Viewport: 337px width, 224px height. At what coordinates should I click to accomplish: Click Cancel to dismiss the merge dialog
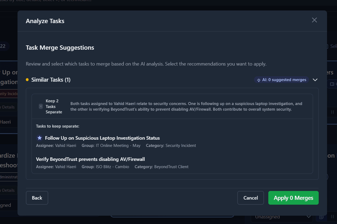pos(250,198)
